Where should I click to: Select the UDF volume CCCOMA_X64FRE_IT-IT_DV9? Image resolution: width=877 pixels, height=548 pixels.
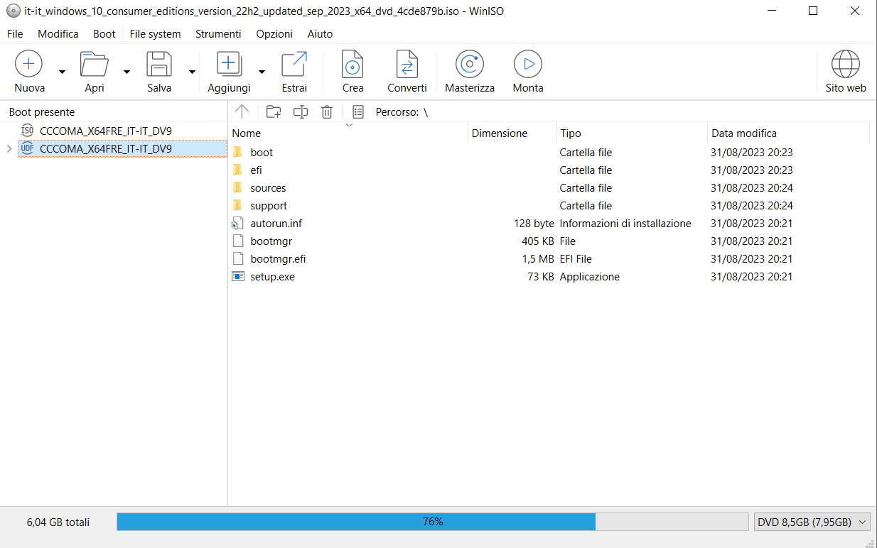coord(106,148)
